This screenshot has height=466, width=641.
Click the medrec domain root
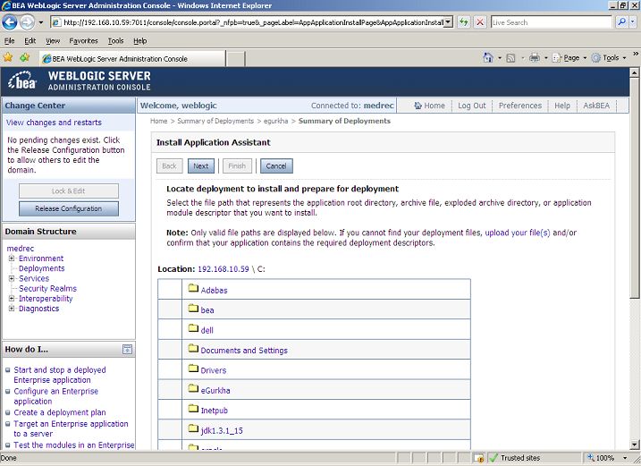point(20,249)
